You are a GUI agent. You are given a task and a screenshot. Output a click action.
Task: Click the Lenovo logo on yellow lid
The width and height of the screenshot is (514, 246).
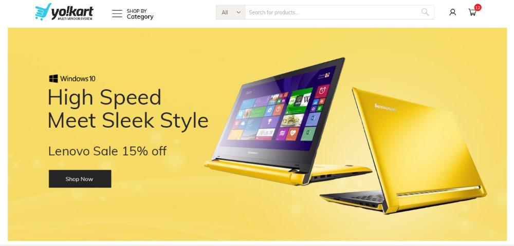385,108
